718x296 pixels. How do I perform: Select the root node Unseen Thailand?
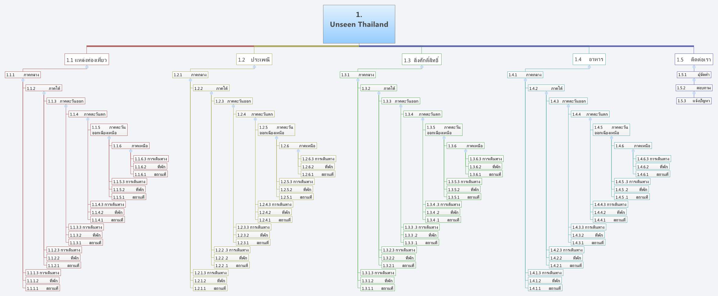pyautogui.click(x=359, y=24)
